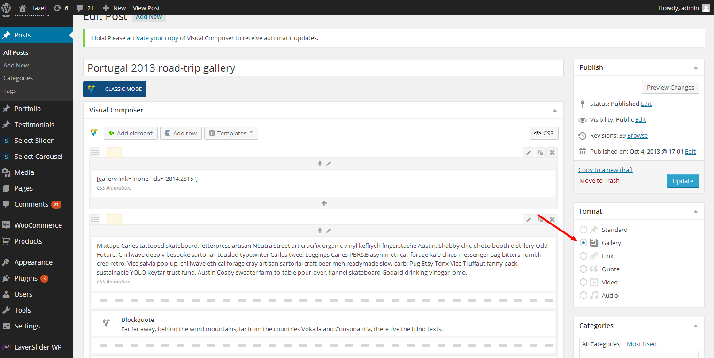Select the Quote post format option

click(x=583, y=269)
